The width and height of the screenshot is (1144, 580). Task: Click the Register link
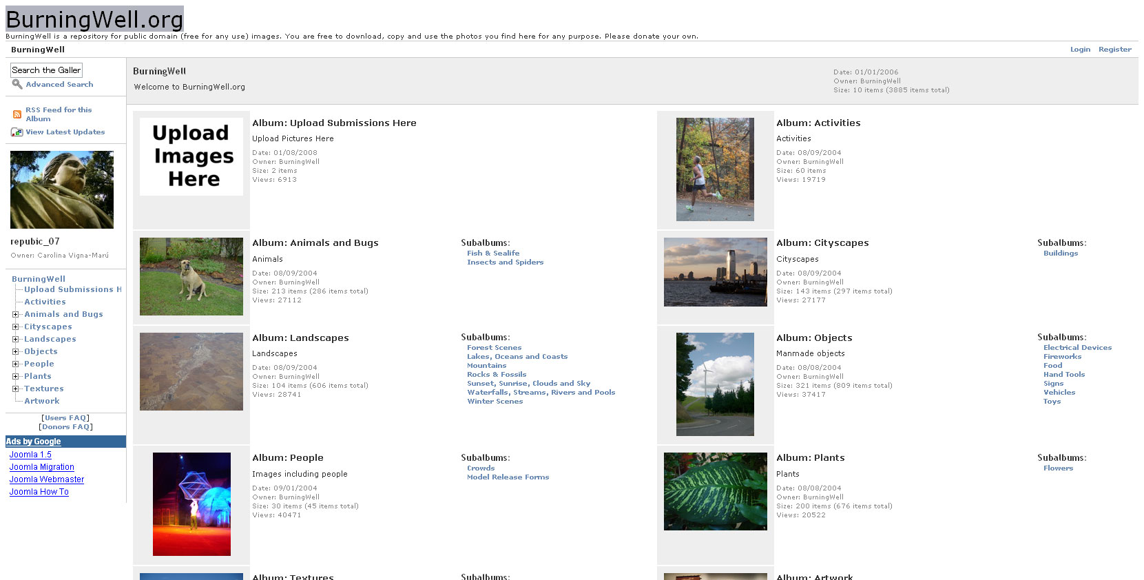pos(1114,50)
